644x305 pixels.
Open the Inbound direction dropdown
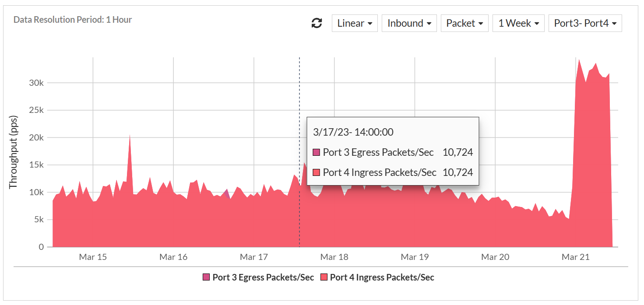[409, 23]
